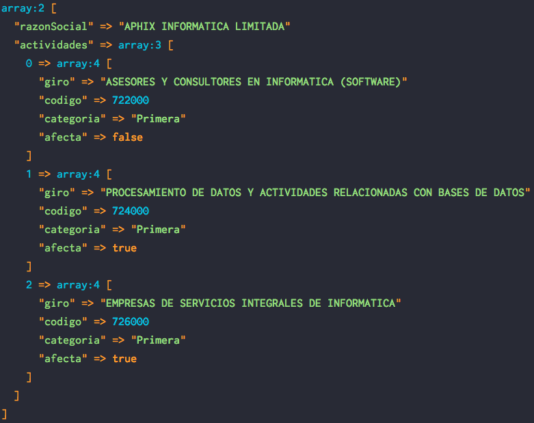Click the false value of afecta

pos(128,137)
